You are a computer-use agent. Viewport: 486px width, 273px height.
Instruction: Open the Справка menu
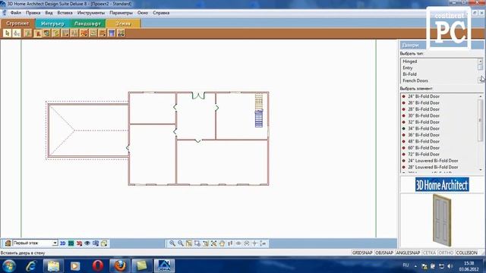tap(161, 13)
